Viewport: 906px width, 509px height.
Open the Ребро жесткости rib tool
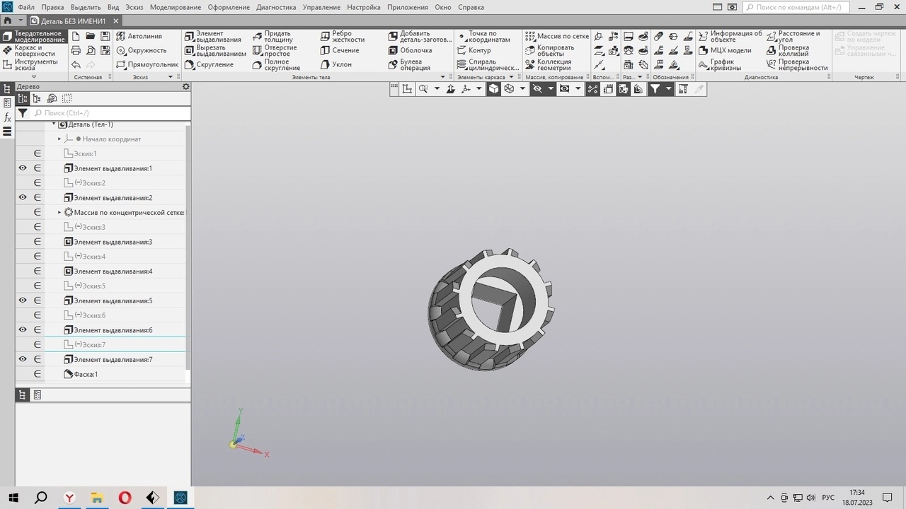(x=343, y=37)
